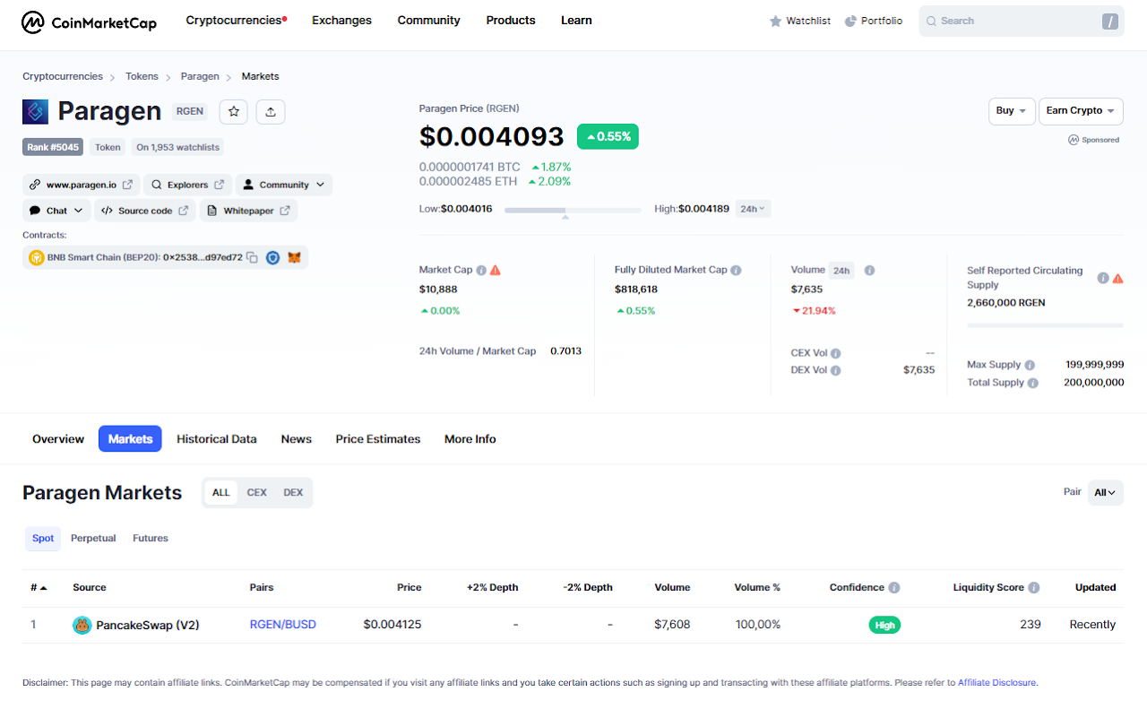Viewport: 1147px width, 726px height.
Task: Click warning triangle beside Circulating Supply
Action: (x=1117, y=278)
